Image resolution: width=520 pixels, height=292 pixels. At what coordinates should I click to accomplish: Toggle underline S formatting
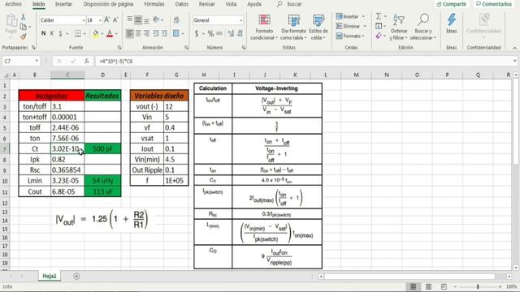pyautogui.click(x=60, y=33)
